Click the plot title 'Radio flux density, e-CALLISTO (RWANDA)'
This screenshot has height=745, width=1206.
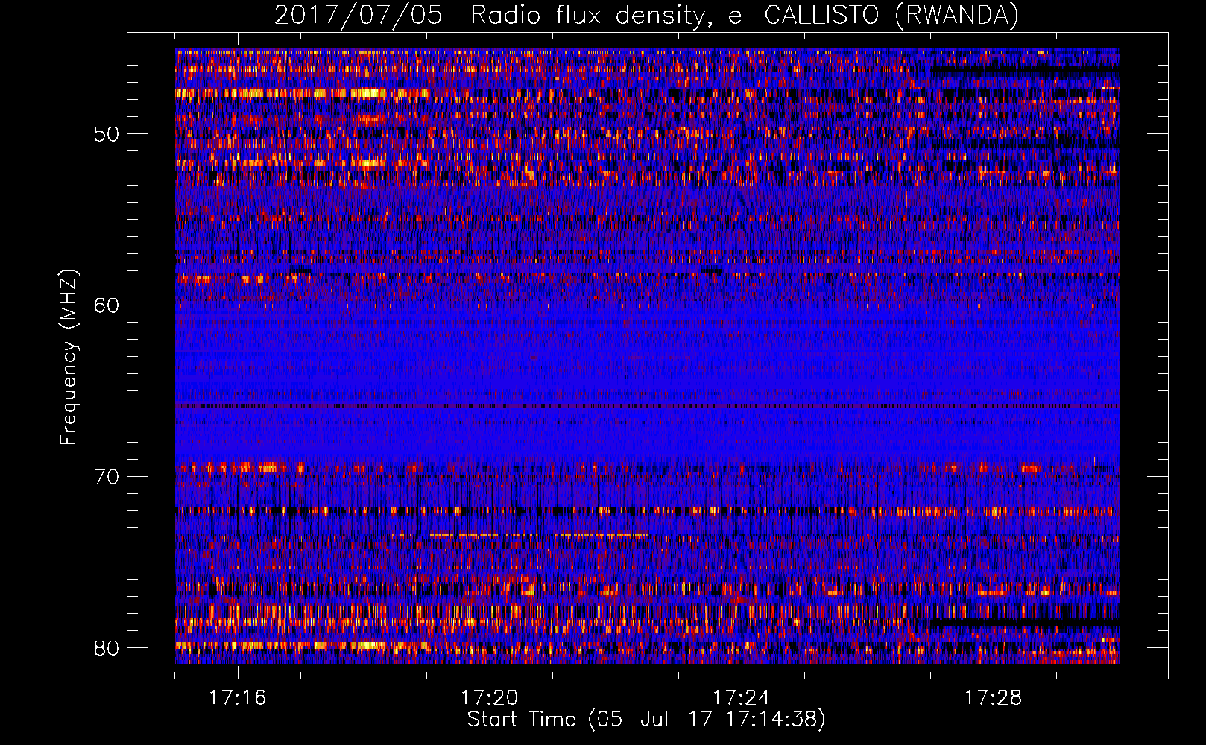(745, 15)
